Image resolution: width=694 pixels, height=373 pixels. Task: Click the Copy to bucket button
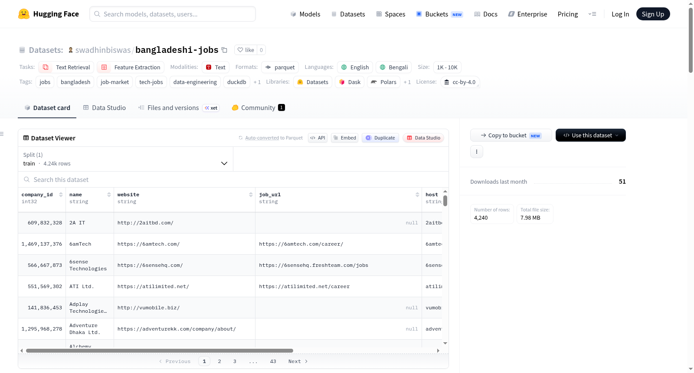[511, 135]
